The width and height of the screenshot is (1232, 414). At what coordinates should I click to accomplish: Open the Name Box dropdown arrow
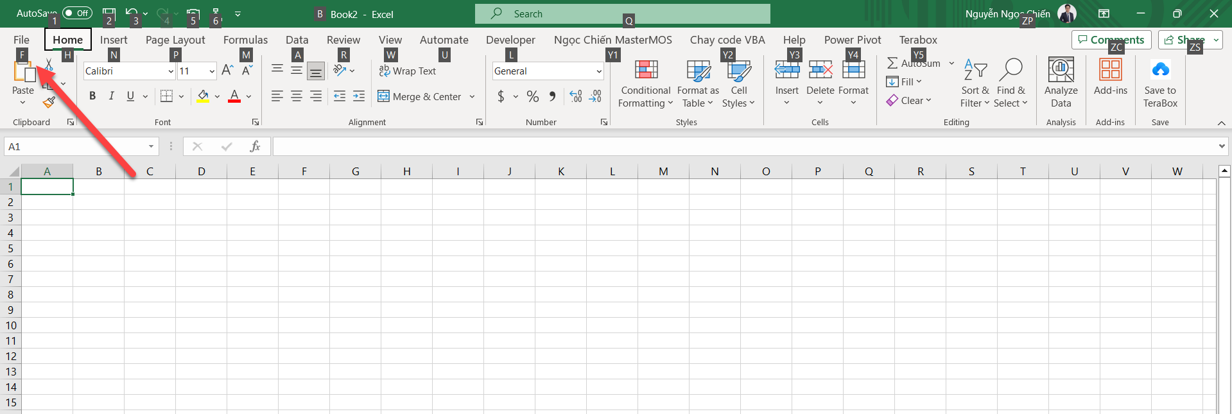[x=151, y=146]
